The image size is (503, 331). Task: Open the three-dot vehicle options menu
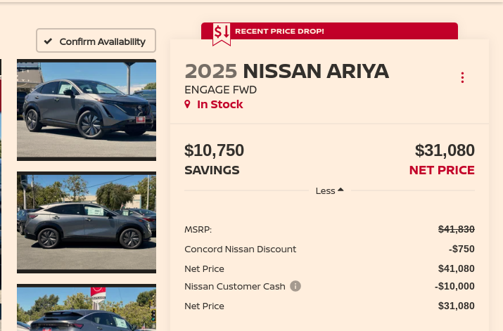462,77
